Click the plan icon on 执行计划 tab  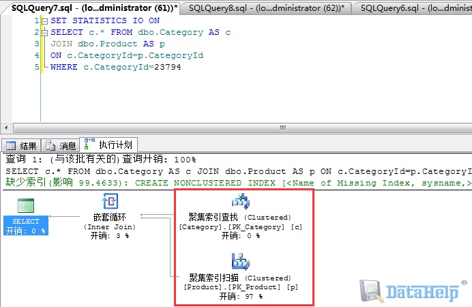point(89,144)
